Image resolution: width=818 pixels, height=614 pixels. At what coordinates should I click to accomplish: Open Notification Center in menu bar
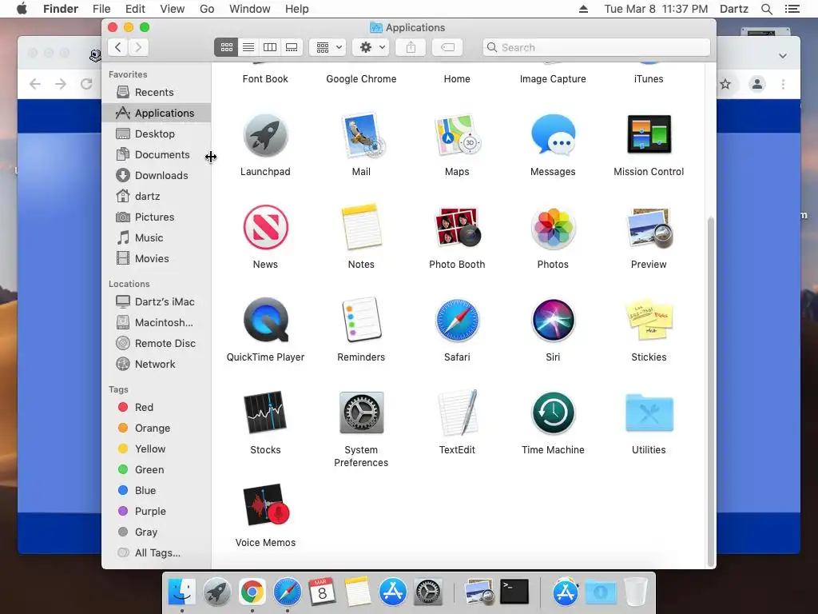792,9
